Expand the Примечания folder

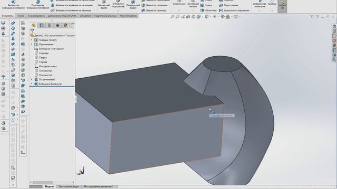click(x=32, y=44)
